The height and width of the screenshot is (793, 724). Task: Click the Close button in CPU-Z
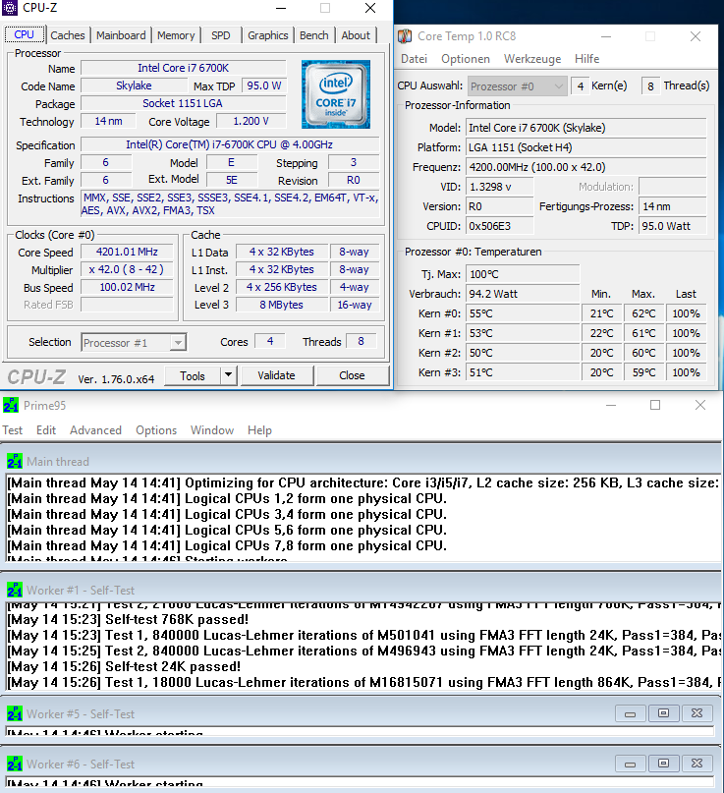[x=352, y=375]
